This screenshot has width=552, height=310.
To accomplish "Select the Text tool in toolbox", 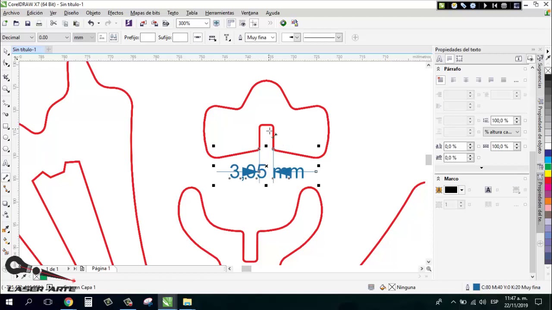I will click(x=6, y=163).
